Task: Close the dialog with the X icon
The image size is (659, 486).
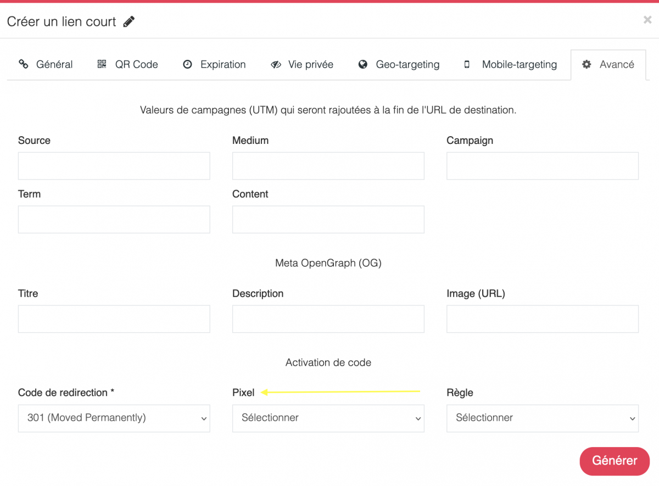Action: point(647,20)
